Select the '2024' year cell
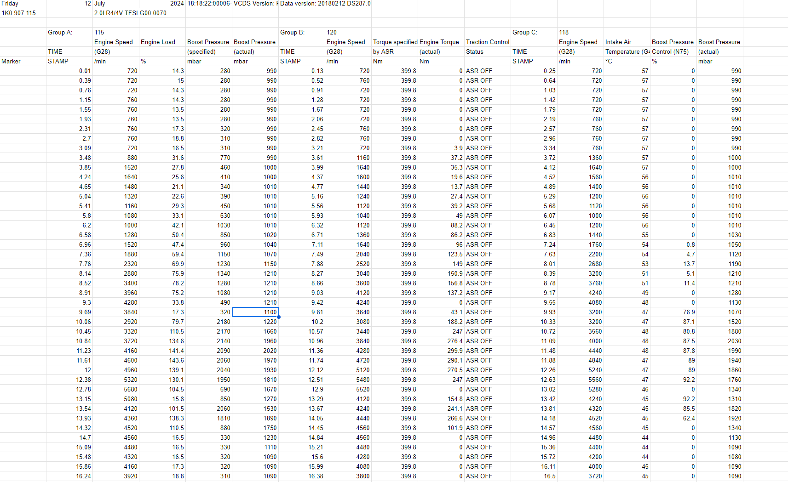The image size is (788, 482). click(162, 3)
